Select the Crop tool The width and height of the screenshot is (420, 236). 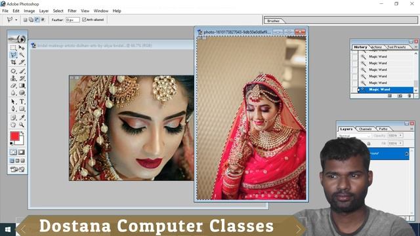13,62
